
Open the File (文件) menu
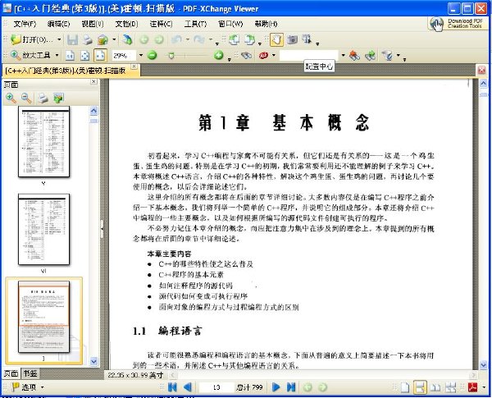(25, 24)
